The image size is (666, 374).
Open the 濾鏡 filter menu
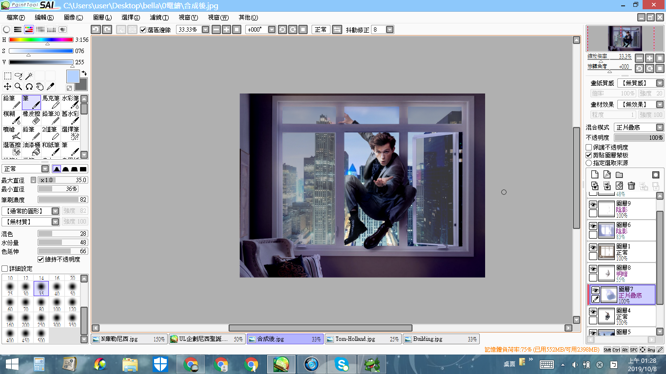coord(159,18)
